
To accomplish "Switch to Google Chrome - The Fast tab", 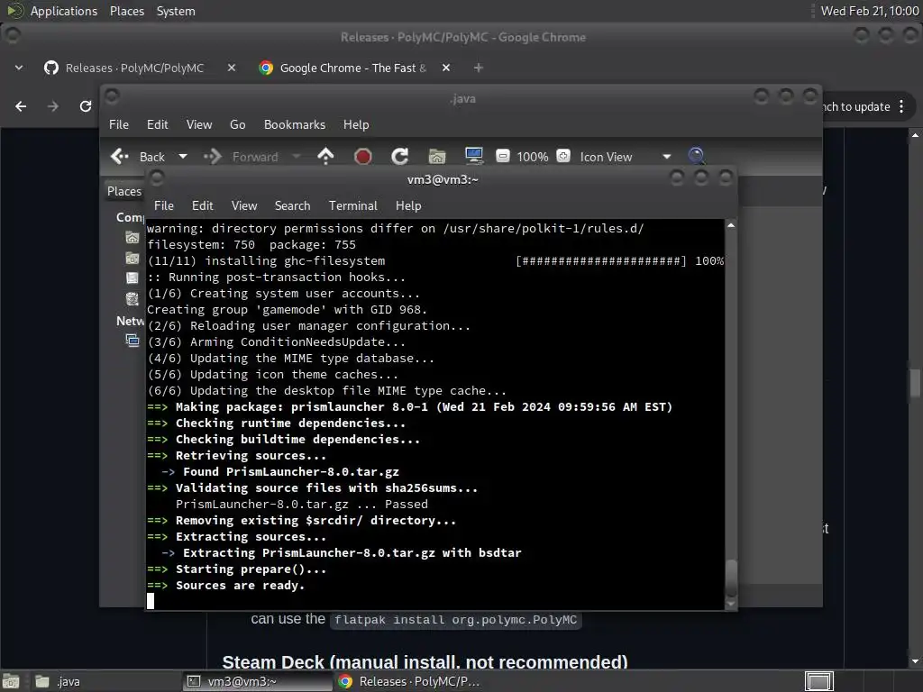I will click(353, 68).
